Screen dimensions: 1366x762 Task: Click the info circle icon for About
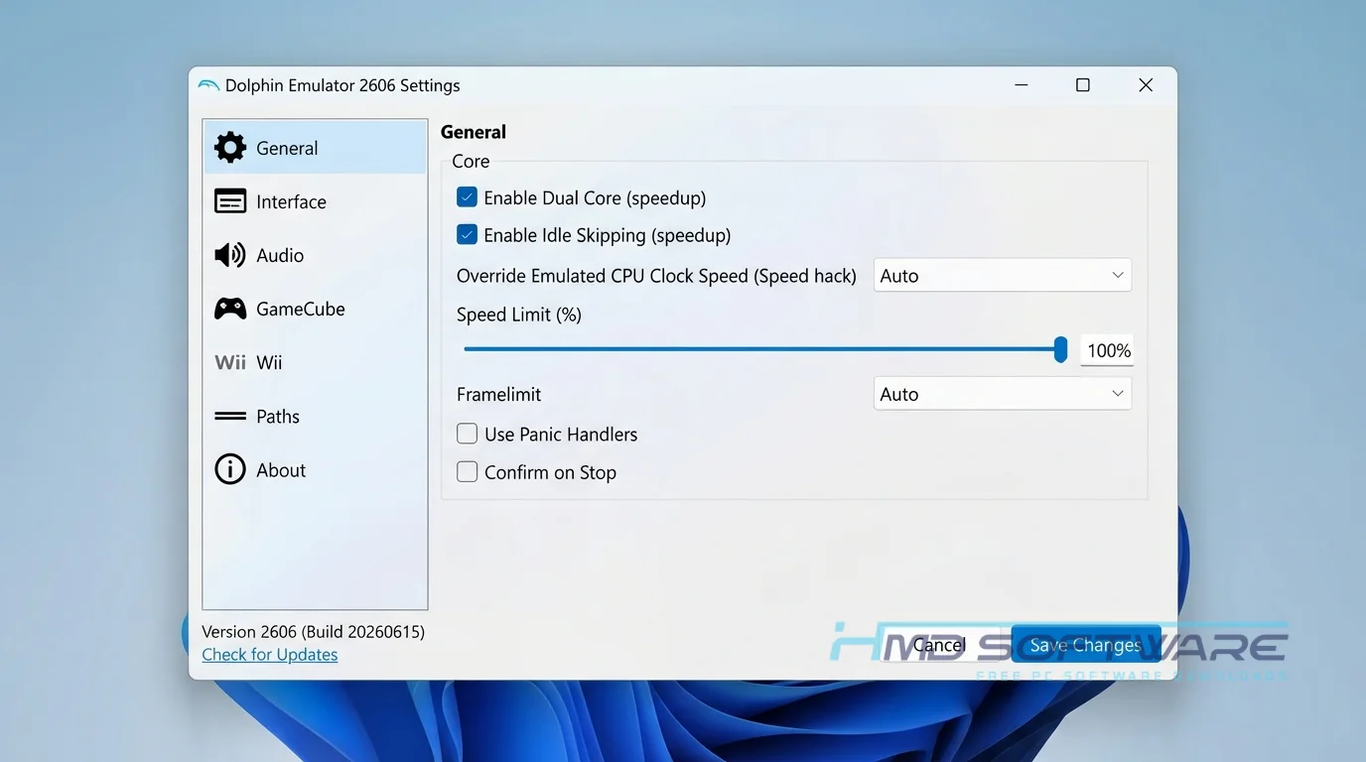click(230, 469)
